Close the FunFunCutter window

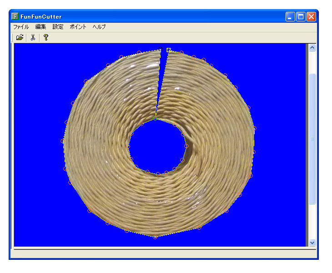(x=311, y=17)
